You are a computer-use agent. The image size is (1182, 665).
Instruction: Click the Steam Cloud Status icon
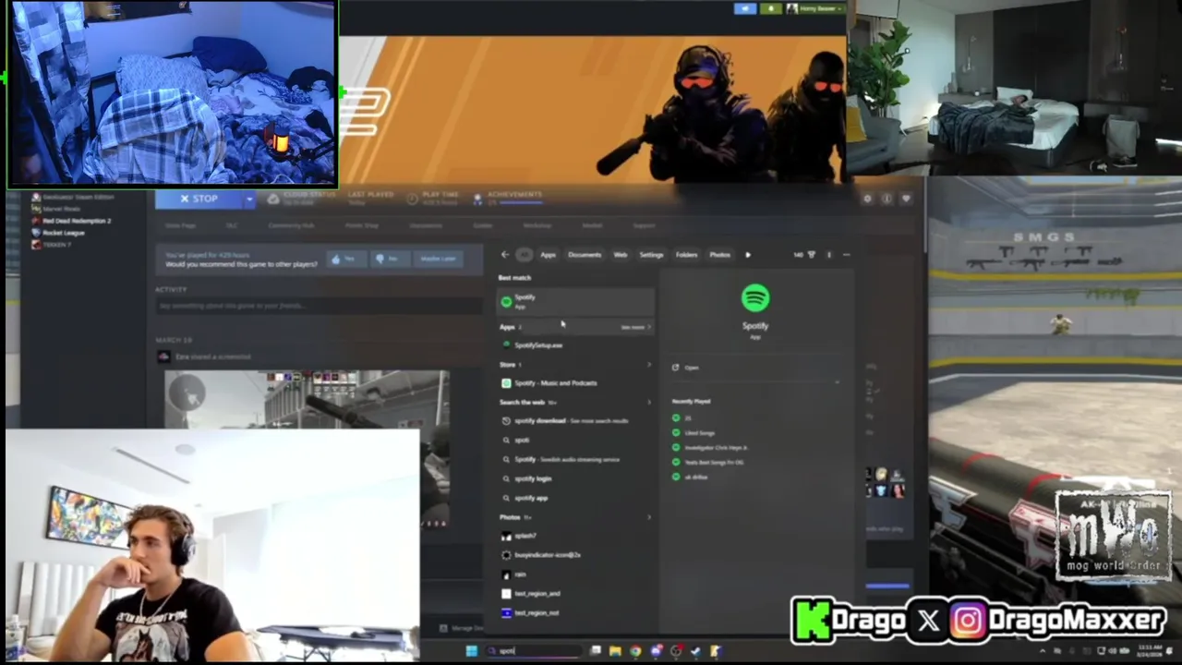point(273,199)
